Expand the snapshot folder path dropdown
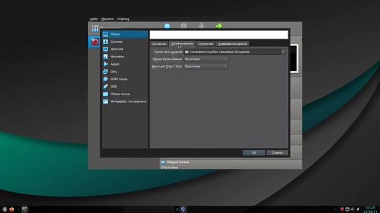The image size is (380, 213). pyautogui.click(x=283, y=52)
